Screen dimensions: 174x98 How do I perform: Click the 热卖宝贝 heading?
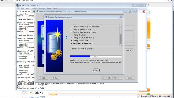coord(53,94)
